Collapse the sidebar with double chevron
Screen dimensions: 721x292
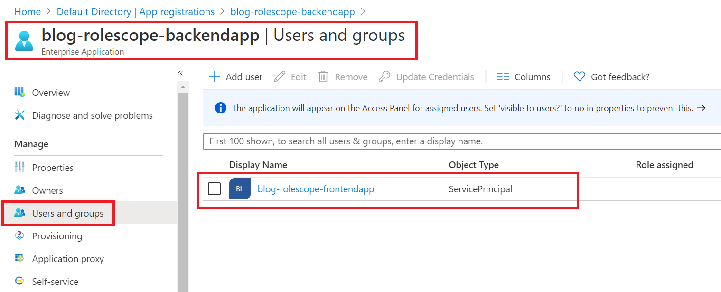click(180, 73)
